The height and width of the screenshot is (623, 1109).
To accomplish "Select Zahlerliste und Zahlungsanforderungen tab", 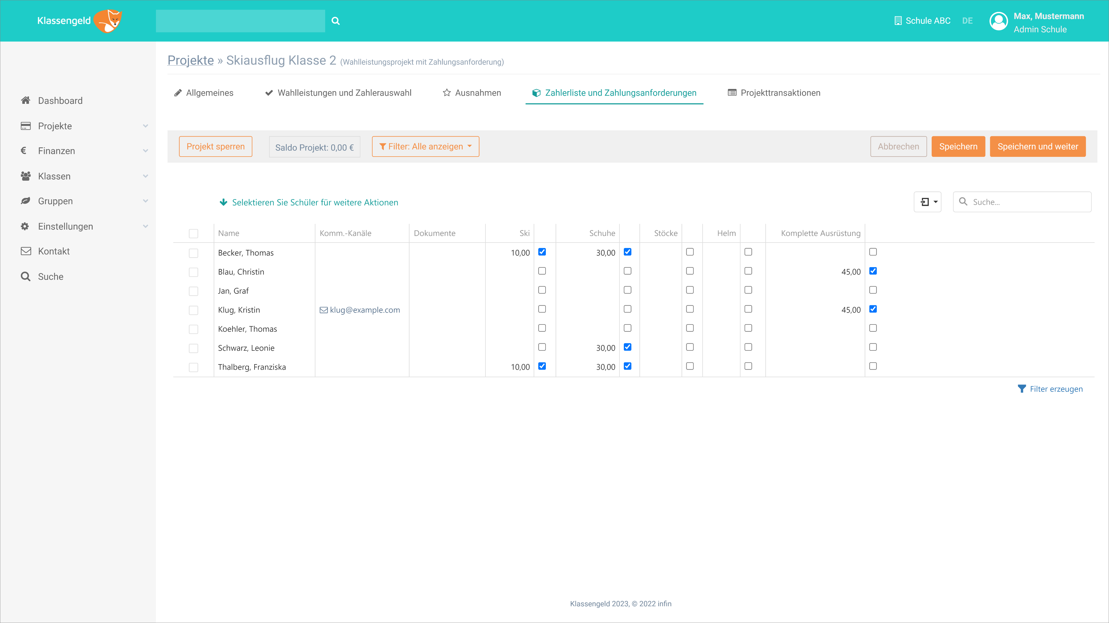I will [x=614, y=93].
